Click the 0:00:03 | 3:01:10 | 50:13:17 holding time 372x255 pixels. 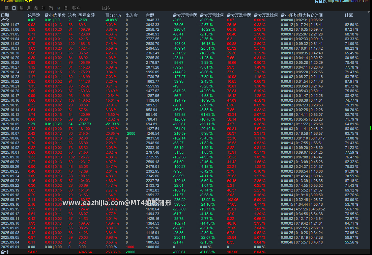[303, 138]
